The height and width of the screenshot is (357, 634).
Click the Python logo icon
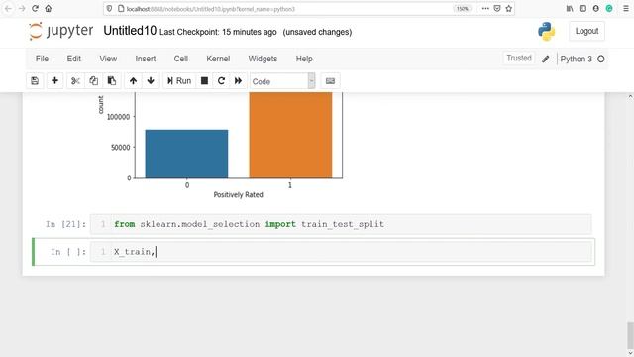546,31
